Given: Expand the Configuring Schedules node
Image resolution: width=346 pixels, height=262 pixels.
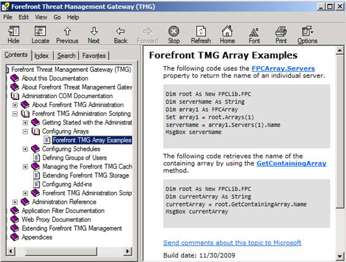Looking at the screenshot, I should [x=25, y=149].
